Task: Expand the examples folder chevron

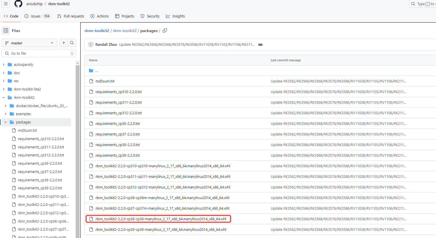Action: 5,114
